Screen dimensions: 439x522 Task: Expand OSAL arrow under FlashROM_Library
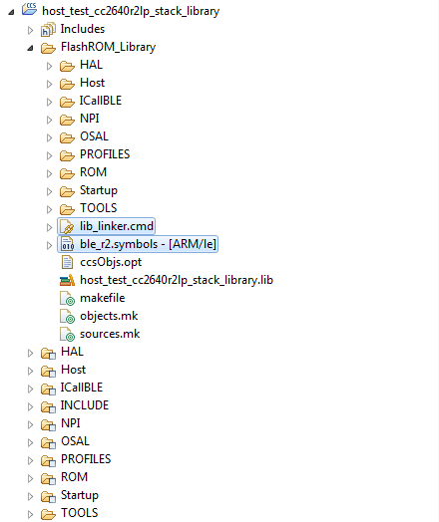pyautogui.click(x=49, y=137)
